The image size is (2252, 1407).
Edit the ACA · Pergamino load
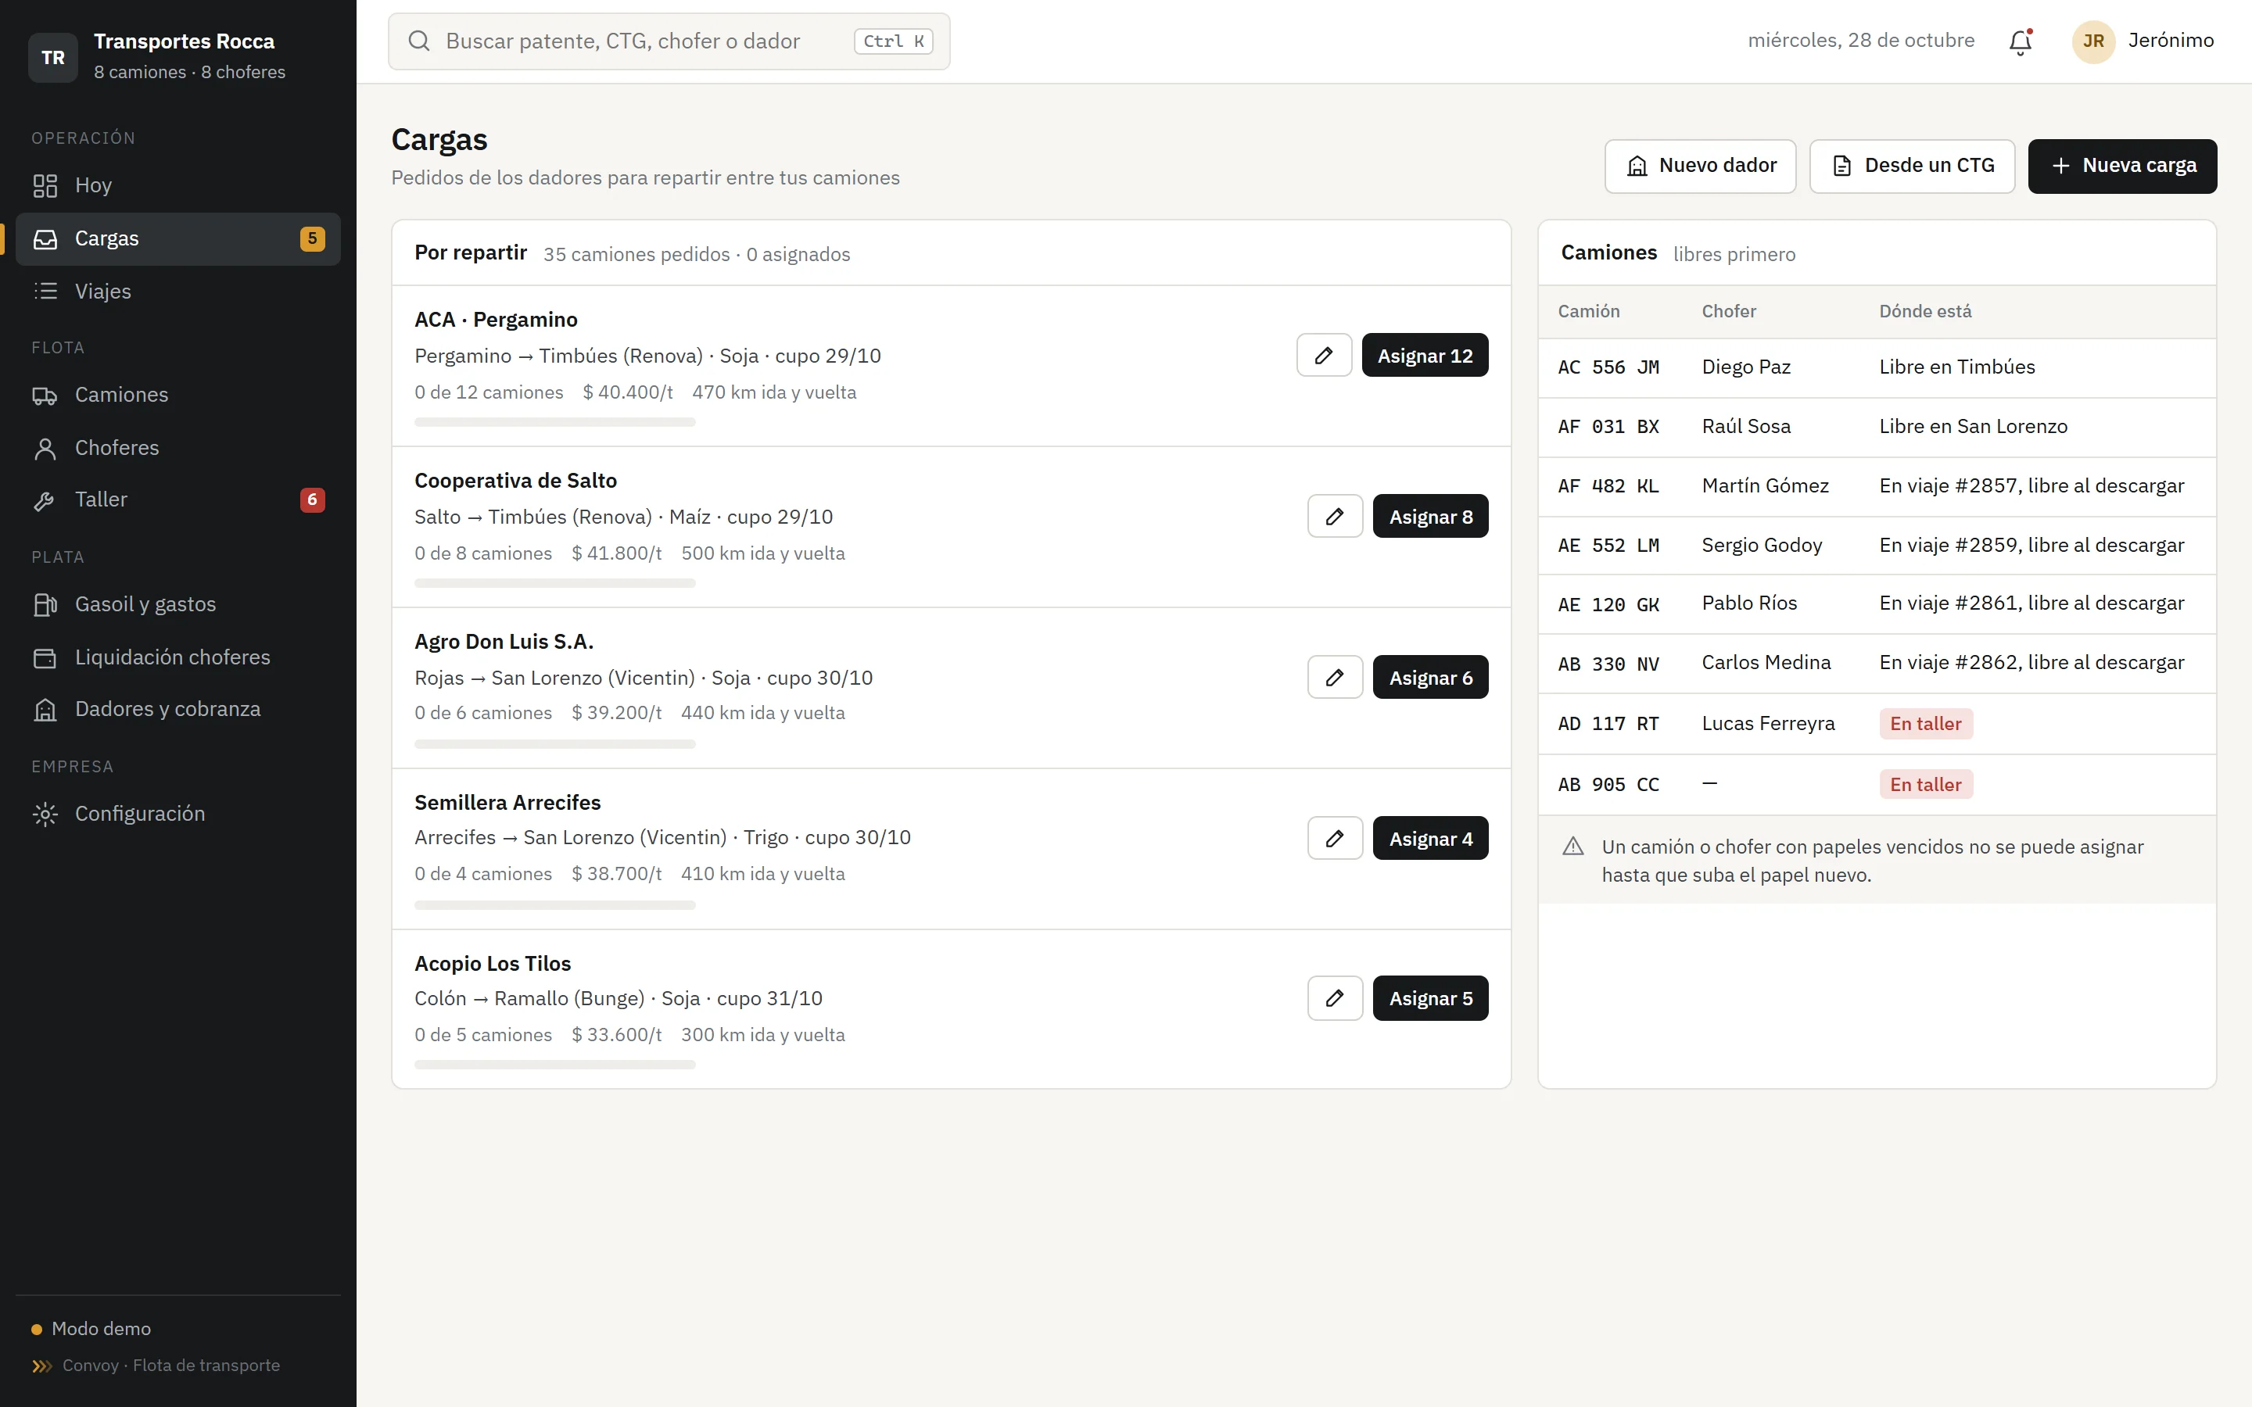[x=1323, y=356]
